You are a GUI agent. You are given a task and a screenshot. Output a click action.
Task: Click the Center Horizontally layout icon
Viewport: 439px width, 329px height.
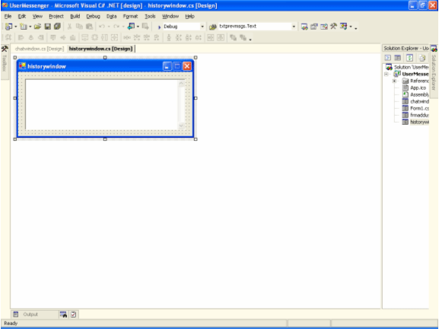[x=211, y=37]
